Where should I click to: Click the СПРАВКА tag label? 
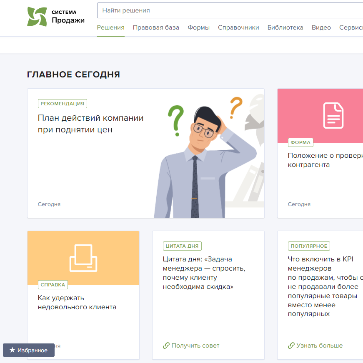tap(53, 284)
